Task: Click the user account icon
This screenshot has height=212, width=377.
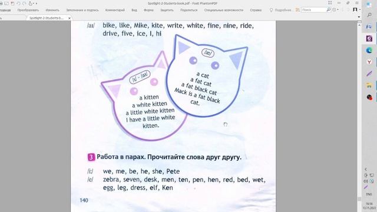Action: 355,9
